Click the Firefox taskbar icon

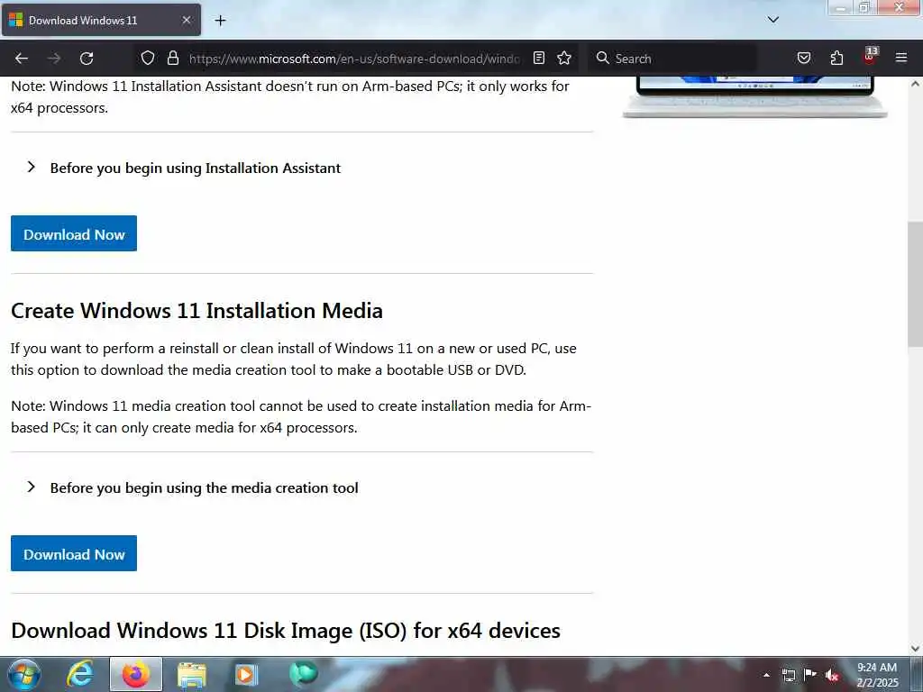point(136,675)
